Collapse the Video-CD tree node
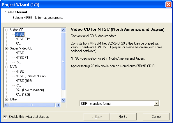The image size is (173, 123). click(x=7, y=30)
